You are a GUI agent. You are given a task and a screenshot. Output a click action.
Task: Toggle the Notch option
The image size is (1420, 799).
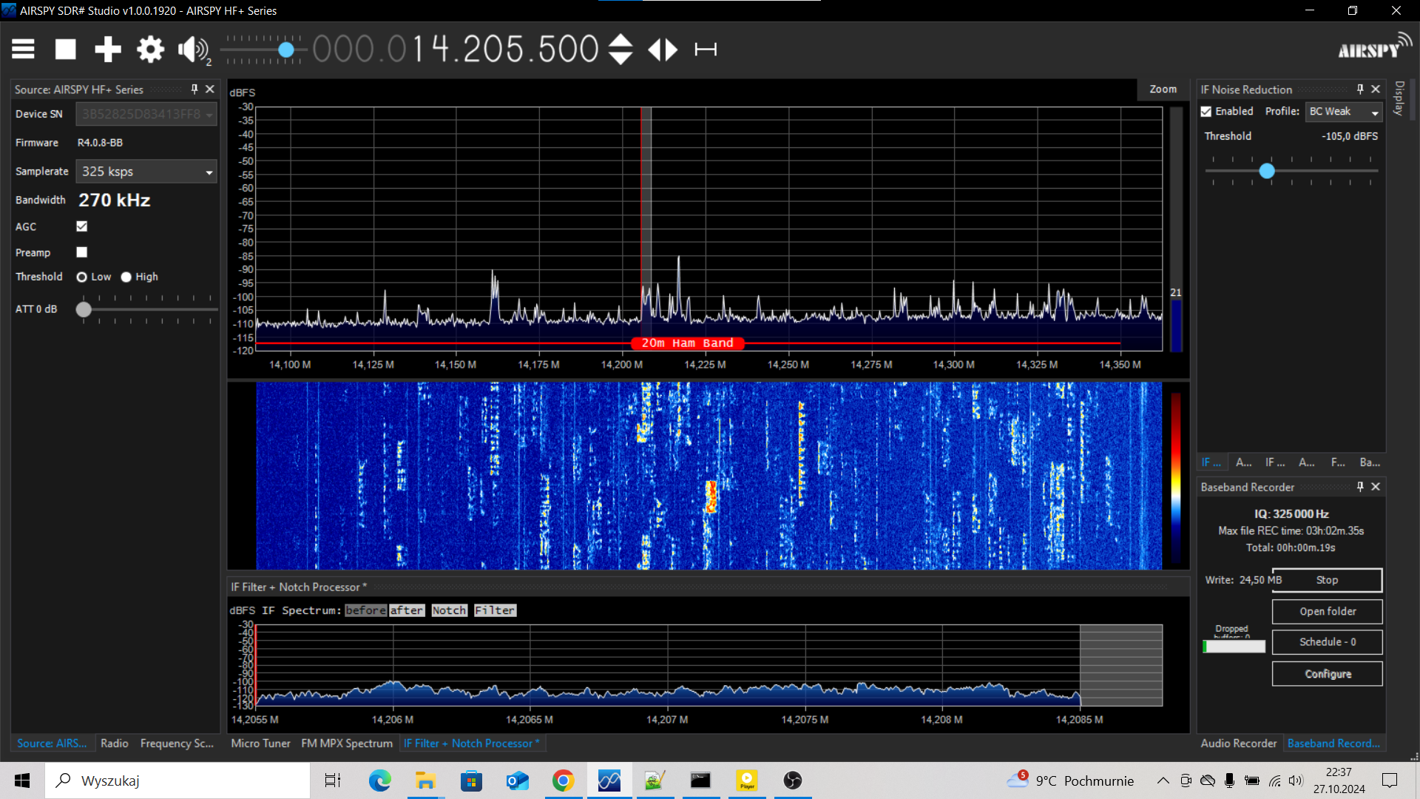[450, 610]
